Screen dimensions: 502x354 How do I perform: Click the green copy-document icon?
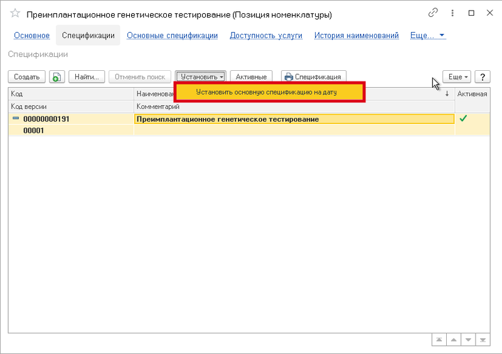tap(57, 77)
